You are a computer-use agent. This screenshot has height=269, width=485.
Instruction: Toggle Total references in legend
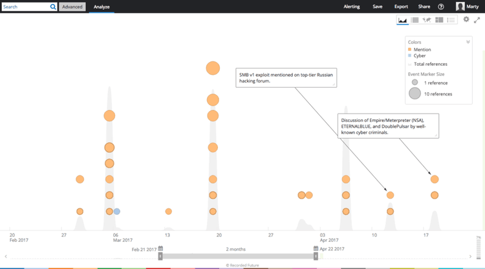429,64
